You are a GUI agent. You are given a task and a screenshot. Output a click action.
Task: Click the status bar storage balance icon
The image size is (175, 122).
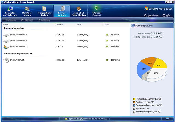pos(66,119)
